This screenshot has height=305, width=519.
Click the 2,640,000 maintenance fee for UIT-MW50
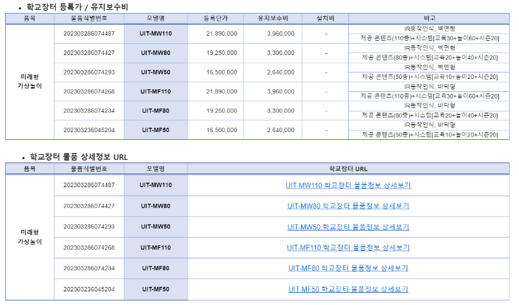point(281,73)
